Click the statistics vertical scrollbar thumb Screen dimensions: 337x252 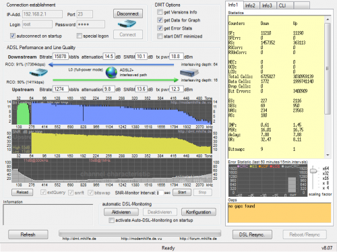pyautogui.click(x=328, y=69)
